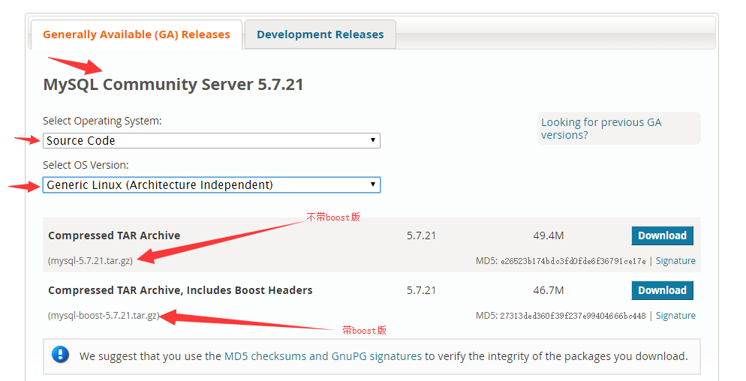Open the Select Operating System dropdown
Screen dimensions: 746x381
211,141
